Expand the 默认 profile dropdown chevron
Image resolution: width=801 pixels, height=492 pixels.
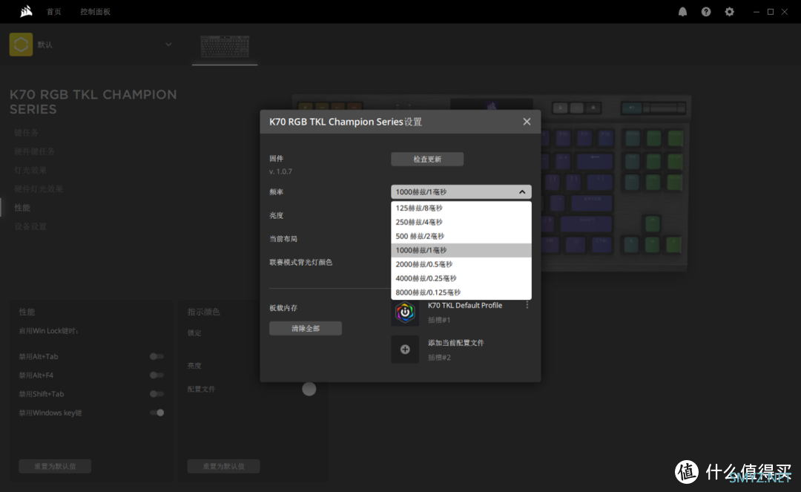168,45
